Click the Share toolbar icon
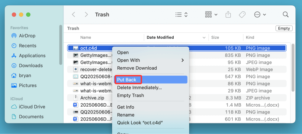302x134 pixels. tap(228, 14)
